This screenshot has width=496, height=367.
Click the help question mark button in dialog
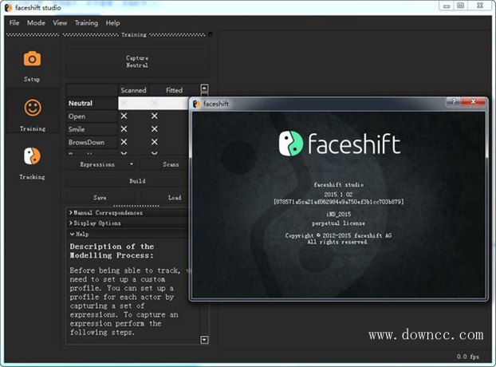(x=453, y=102)
